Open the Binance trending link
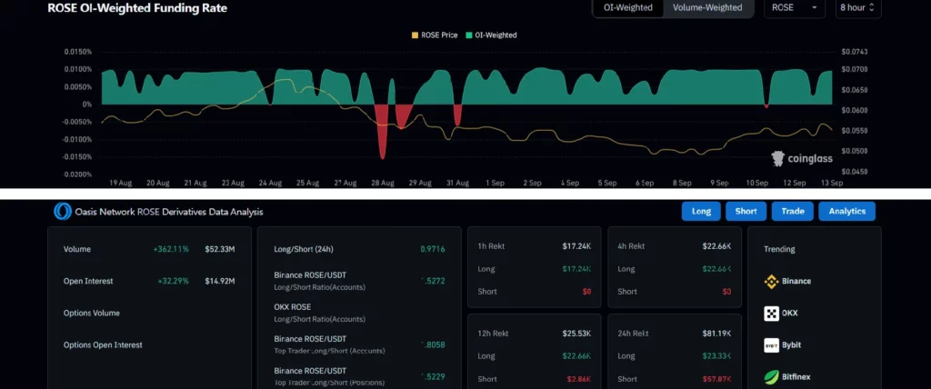 tap(796, 281)
